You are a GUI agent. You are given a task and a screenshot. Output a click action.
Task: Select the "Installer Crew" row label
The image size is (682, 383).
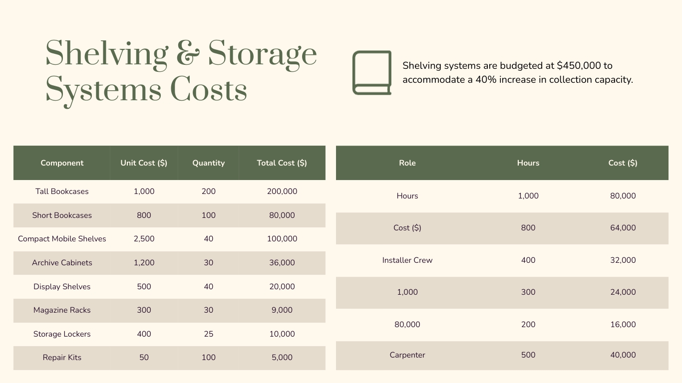[407, 260]
